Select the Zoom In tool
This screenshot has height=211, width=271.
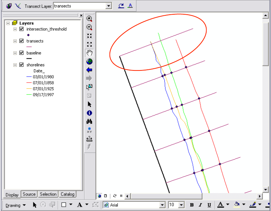coord(89,19)
